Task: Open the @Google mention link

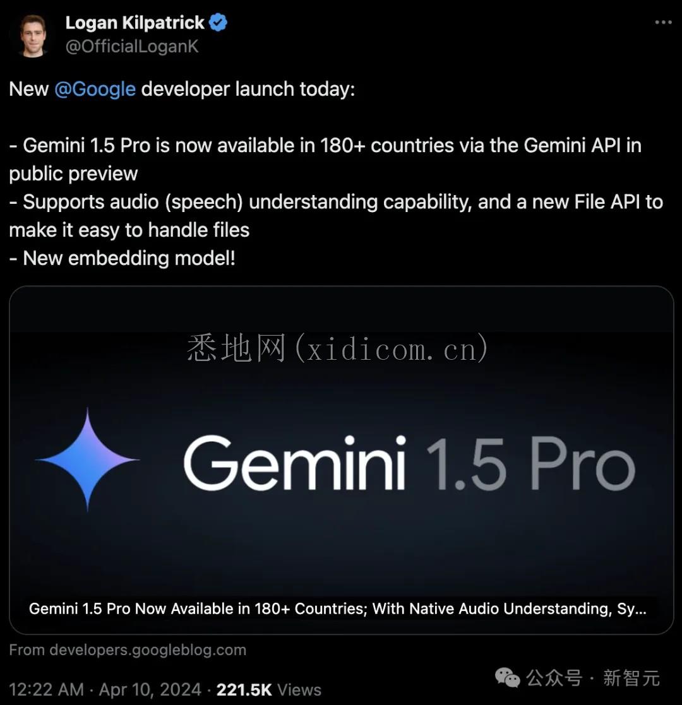Action: (95, 89)
